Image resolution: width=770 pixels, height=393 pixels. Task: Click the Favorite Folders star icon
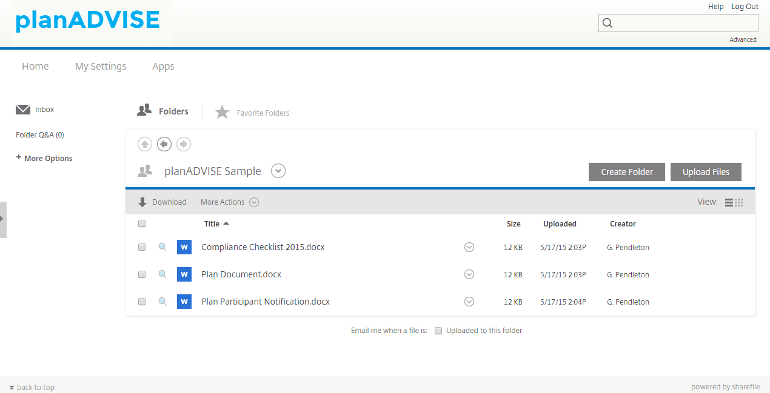tap(223, 112)
